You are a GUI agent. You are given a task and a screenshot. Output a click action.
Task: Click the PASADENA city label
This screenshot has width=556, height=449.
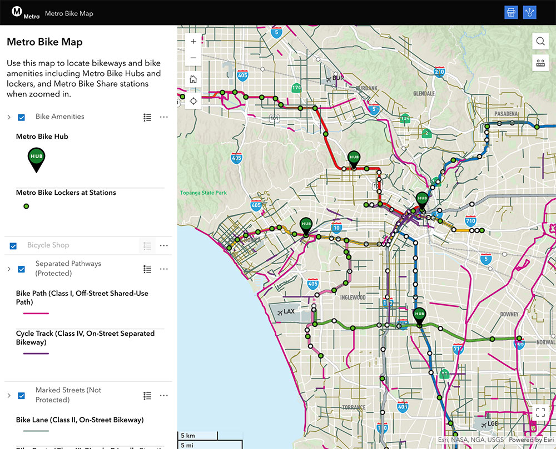[x=507, y=114]
